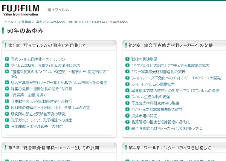Open 経営の危機-浅野社長の悲そうな決意 link
Screen dimensions: 226x161
(42, 89)
